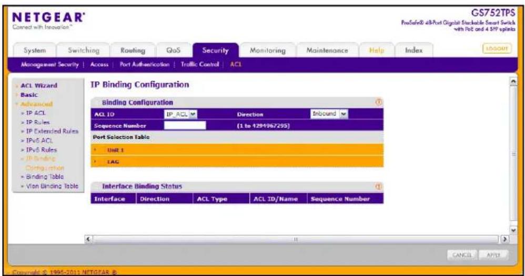This screenshot has height=276, width=525.
Task: Select Traffic Control submenu item
Action: pyautogui.click(x=200, y=64)
